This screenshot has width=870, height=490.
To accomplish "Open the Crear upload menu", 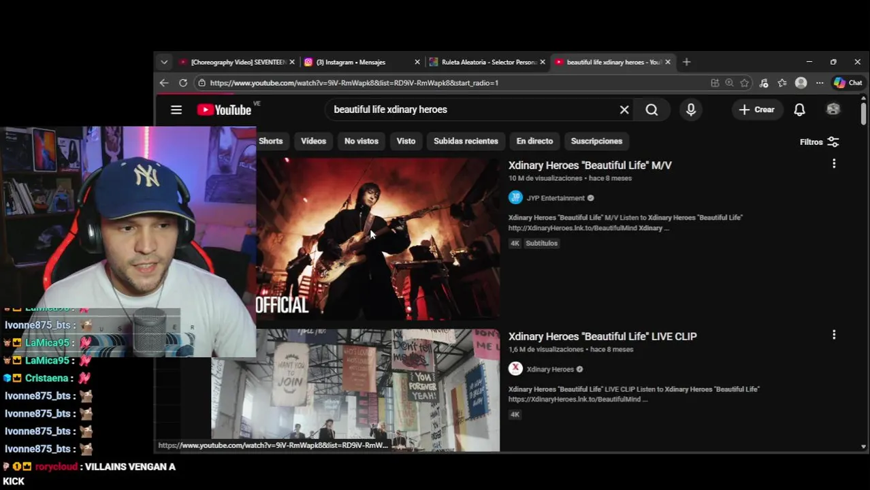I will click(756, 110).
